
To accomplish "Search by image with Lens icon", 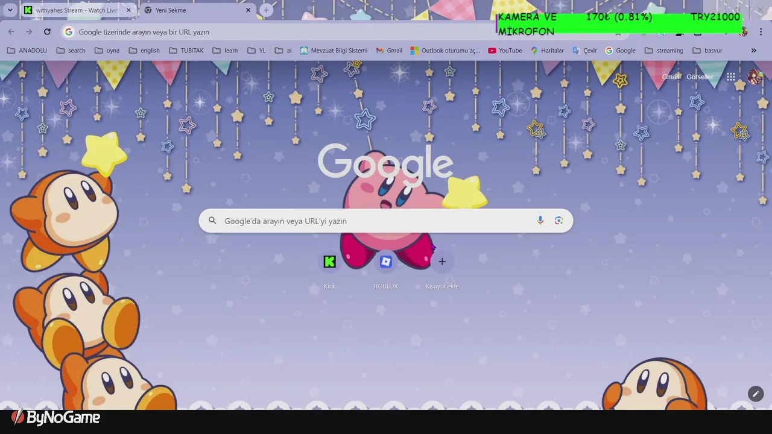I will click(558, 221).
